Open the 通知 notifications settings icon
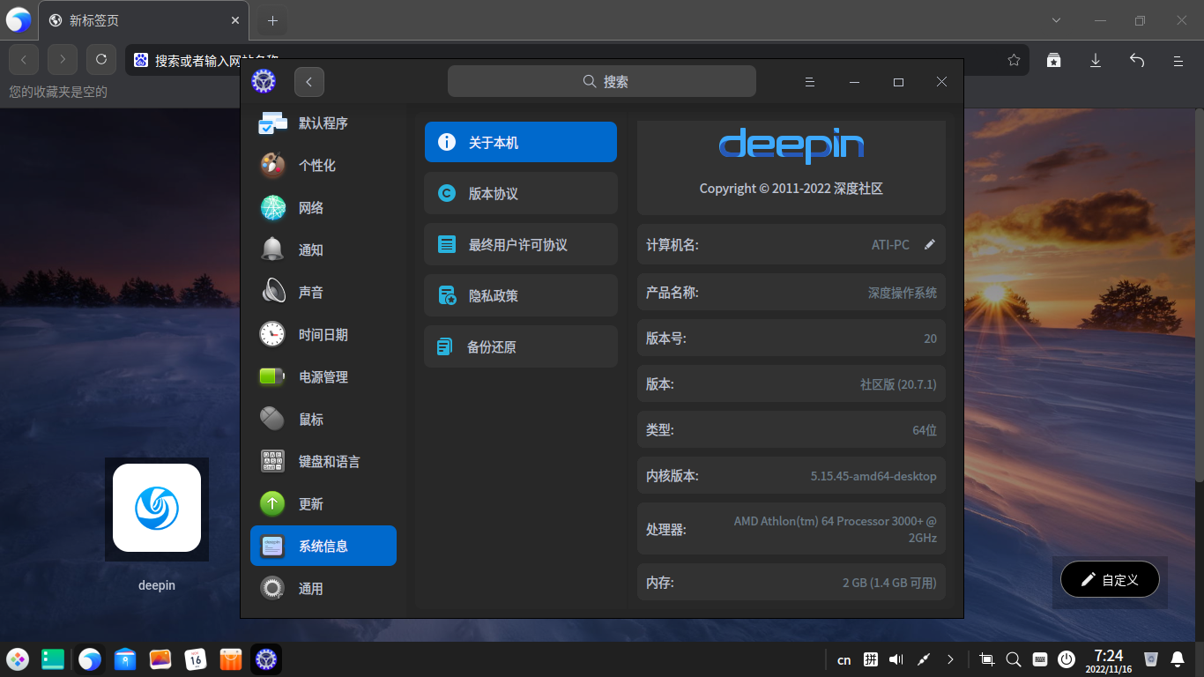 [x=273, y=249]
